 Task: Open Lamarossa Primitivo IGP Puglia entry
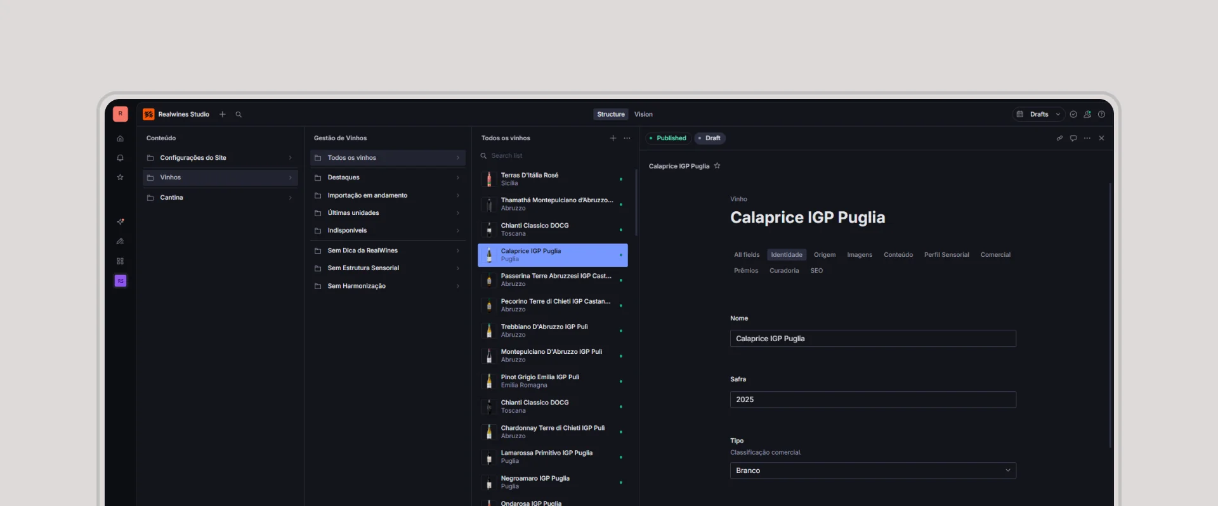[553, 457]
